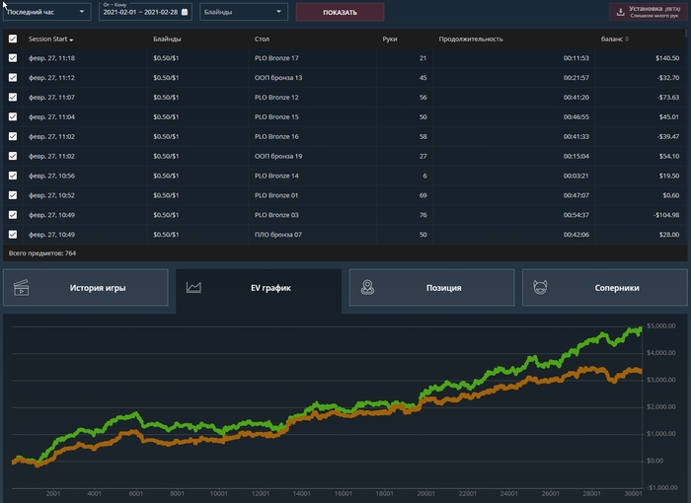Click the sort icon next to баланс
The image size is (691, 503).
(x=627, y=39)
